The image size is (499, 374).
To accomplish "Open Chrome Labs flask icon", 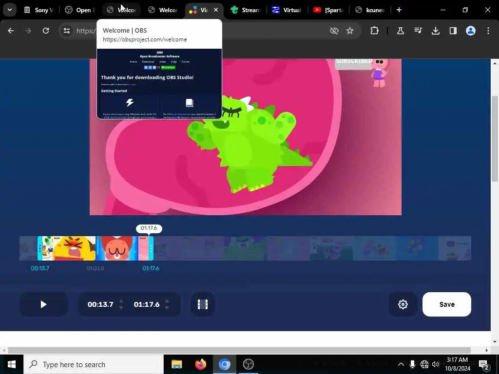I will (401, 31).
